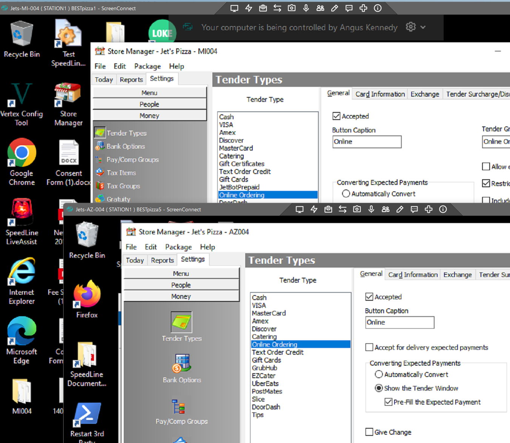The height and width of the screenshot is (443, 510).
Task: Click the screenshot camera icon in the Jets-MI-004 toolbar
Action: [x=292, y=8]
